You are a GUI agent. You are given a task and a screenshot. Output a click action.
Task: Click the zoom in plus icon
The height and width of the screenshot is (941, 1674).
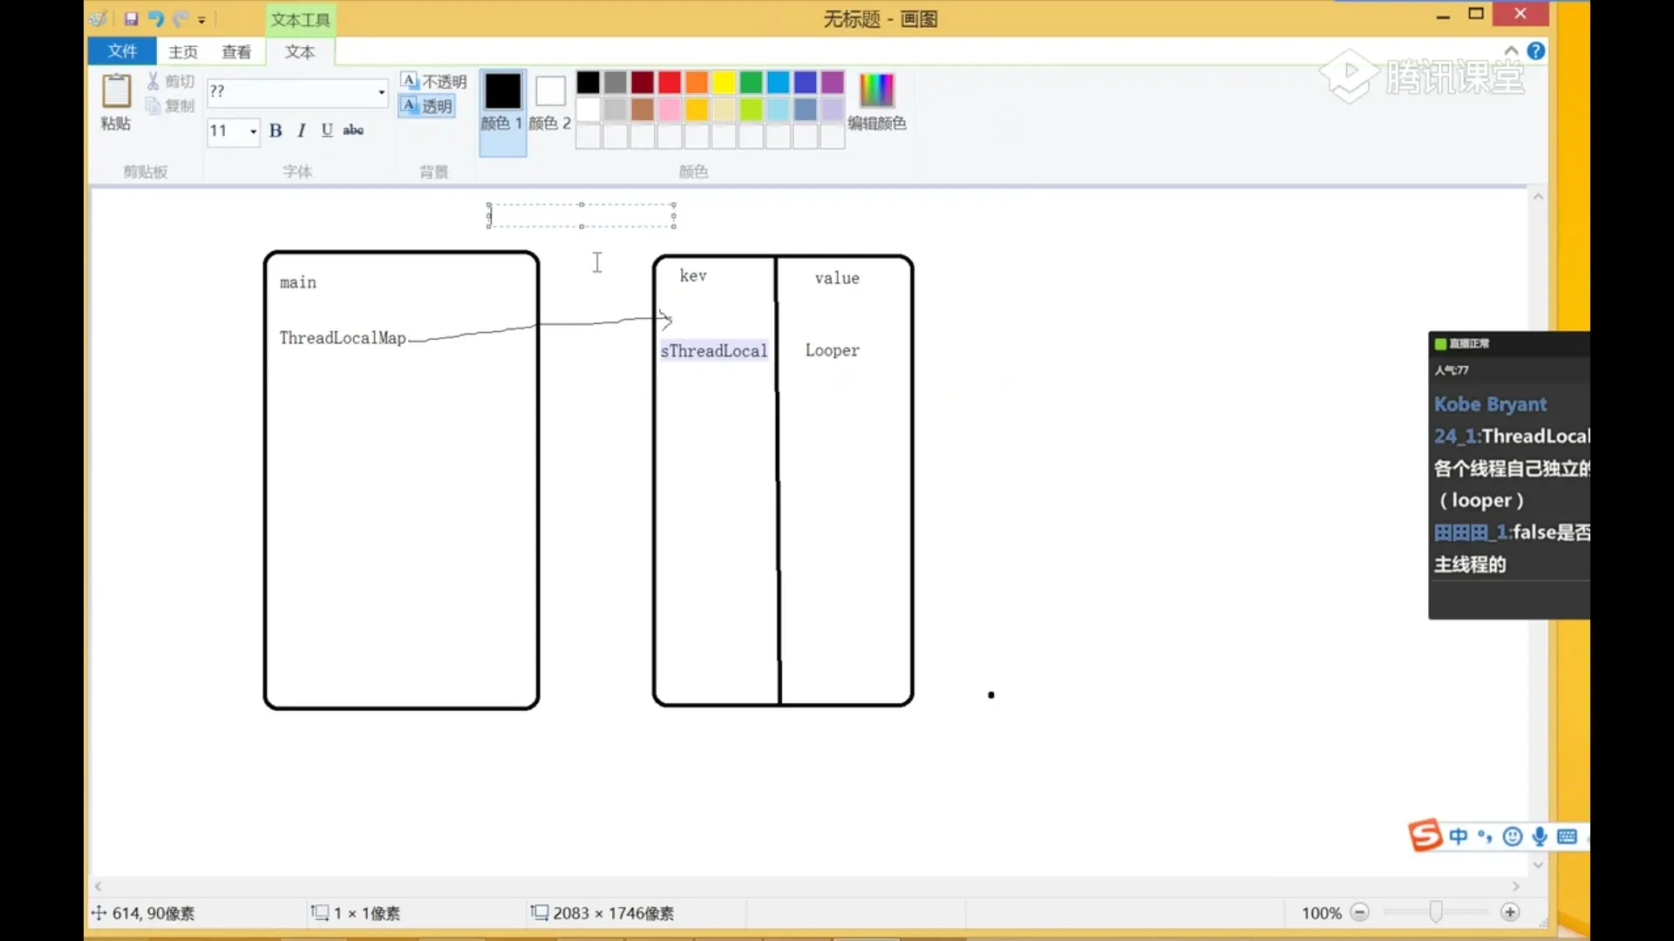(1510, 912)
